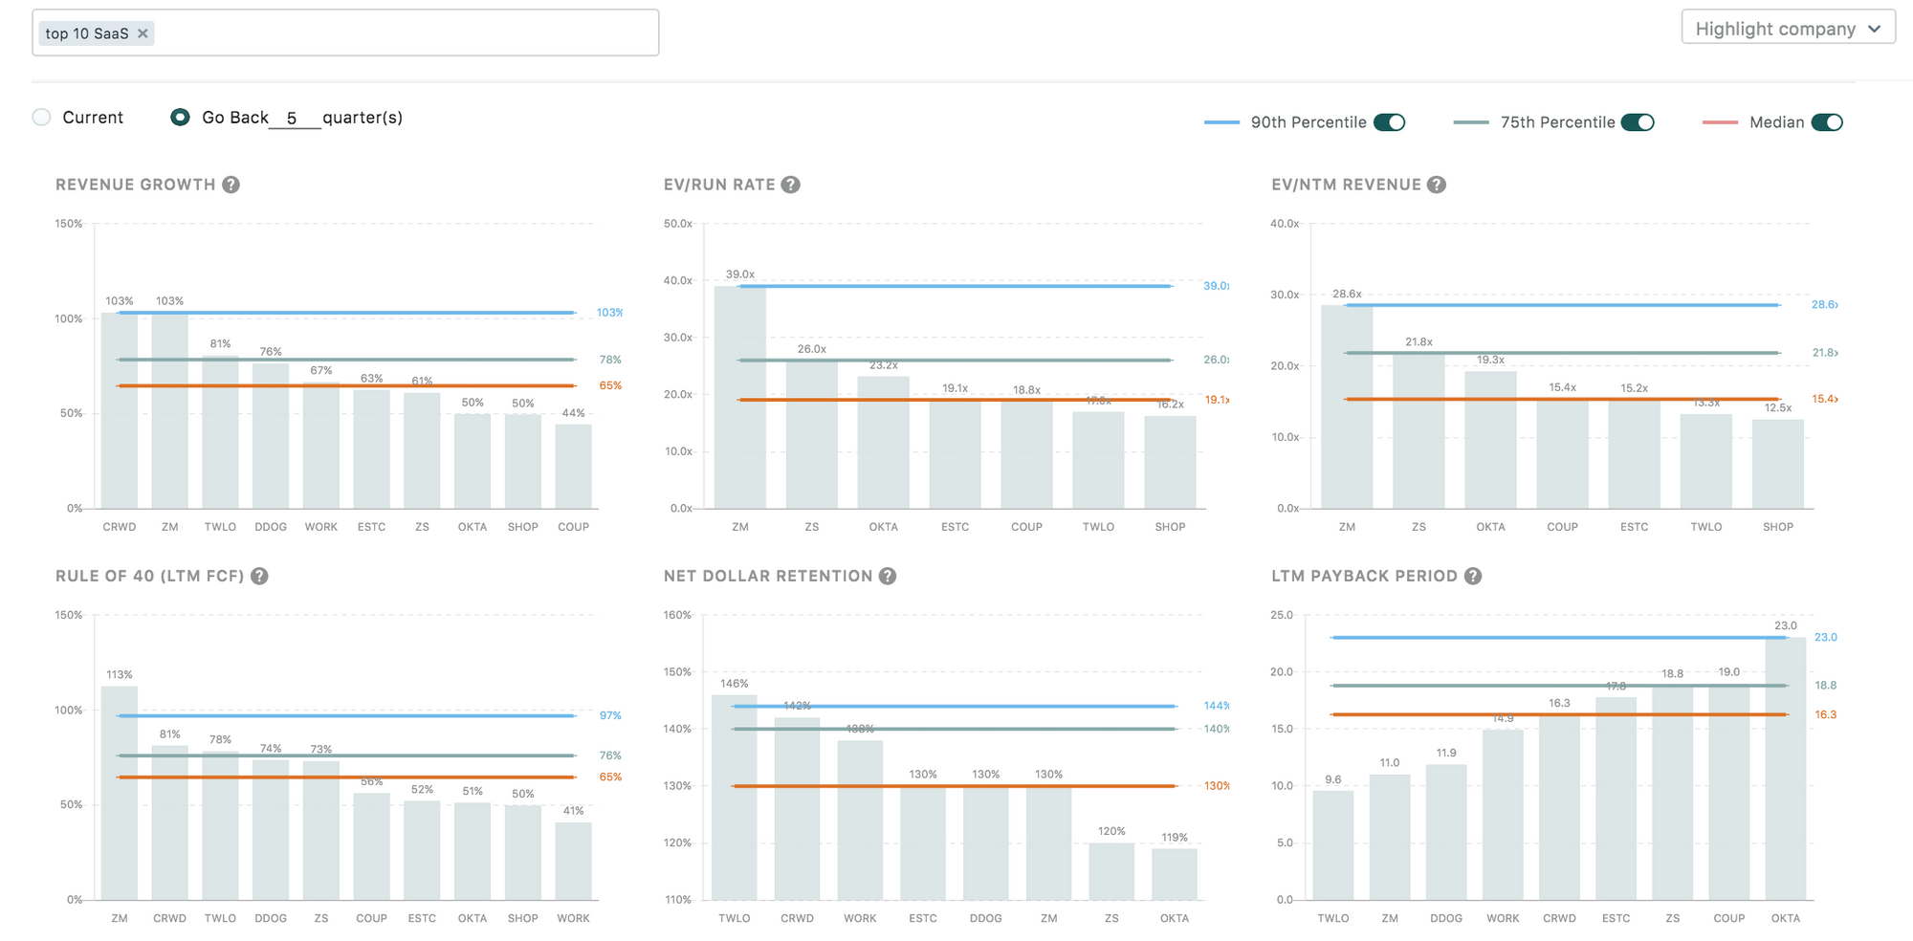This screenshot has width=1913, height=941.
Task: Click the DDOG bar in Revenue Growth
Action: point(271,435)
